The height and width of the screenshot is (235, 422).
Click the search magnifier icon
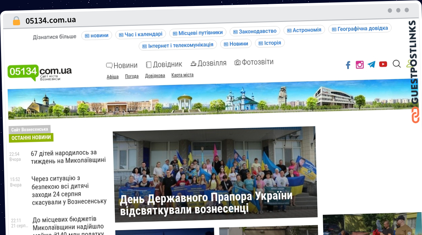(396, 64)
